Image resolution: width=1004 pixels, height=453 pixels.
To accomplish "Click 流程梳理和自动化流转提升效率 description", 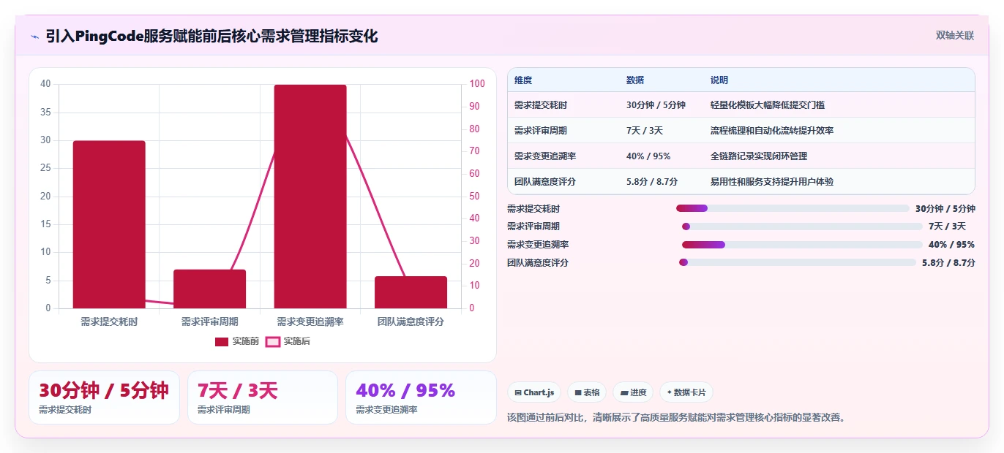I will click(x=772, y=131).
